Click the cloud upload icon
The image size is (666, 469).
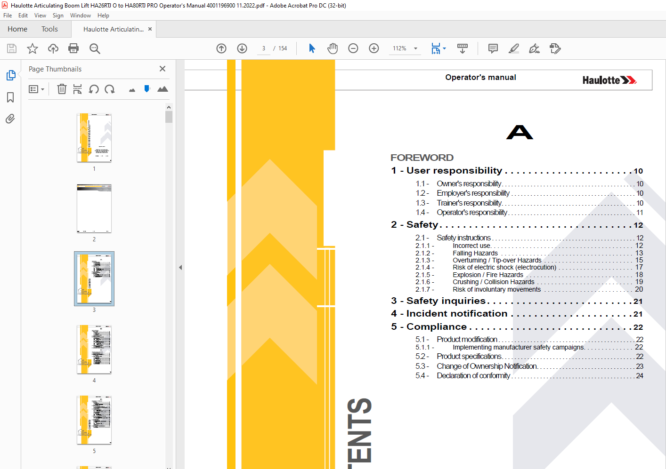point(53,48)
